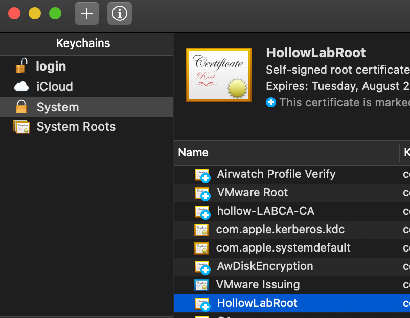Click the unlocked padlock icon beside login

coord(21,66)
